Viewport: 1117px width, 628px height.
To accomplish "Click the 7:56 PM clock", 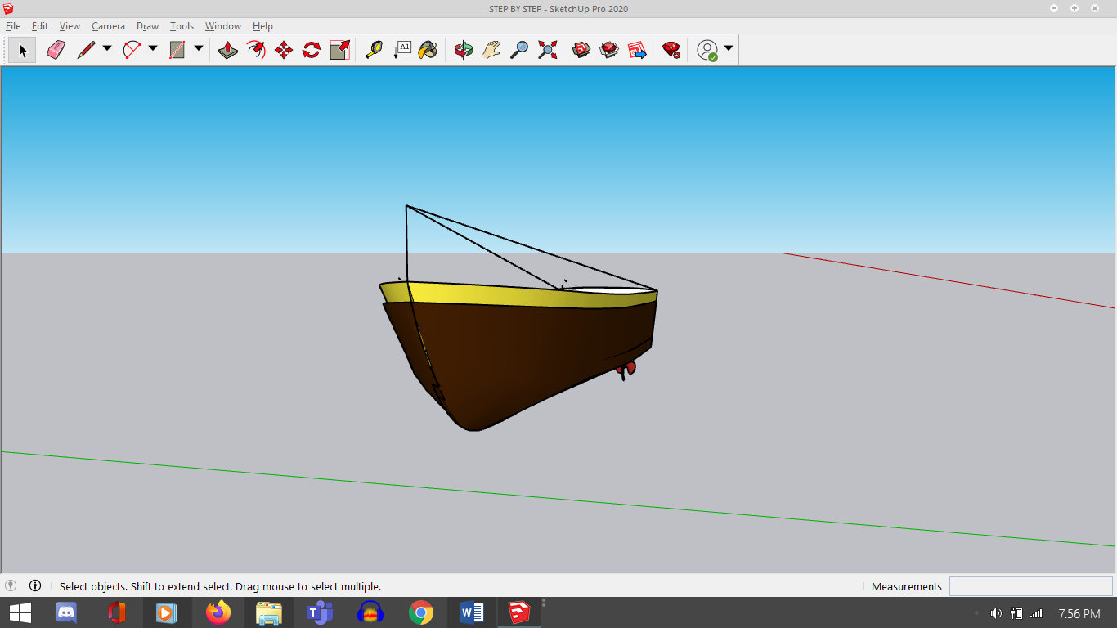I will [x=1079, y=613].
